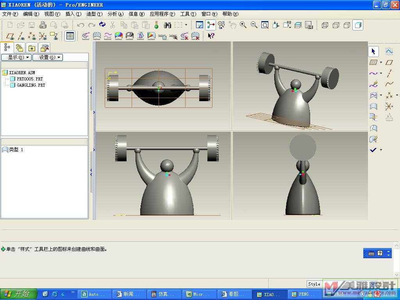Click the datum axis tool on right toolbar
Screen dimensions: 400x300
coord(389,73)
